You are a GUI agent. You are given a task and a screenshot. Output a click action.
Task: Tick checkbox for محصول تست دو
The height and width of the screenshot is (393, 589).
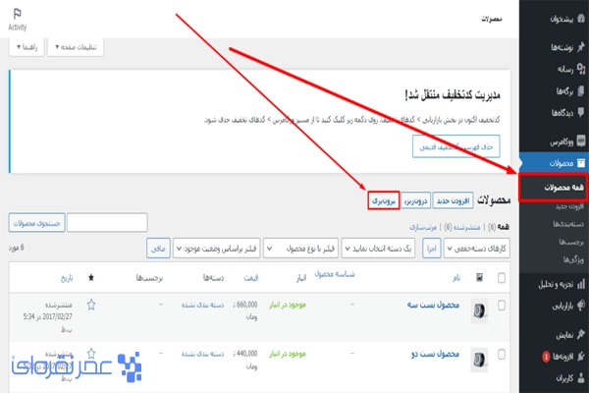501,355
